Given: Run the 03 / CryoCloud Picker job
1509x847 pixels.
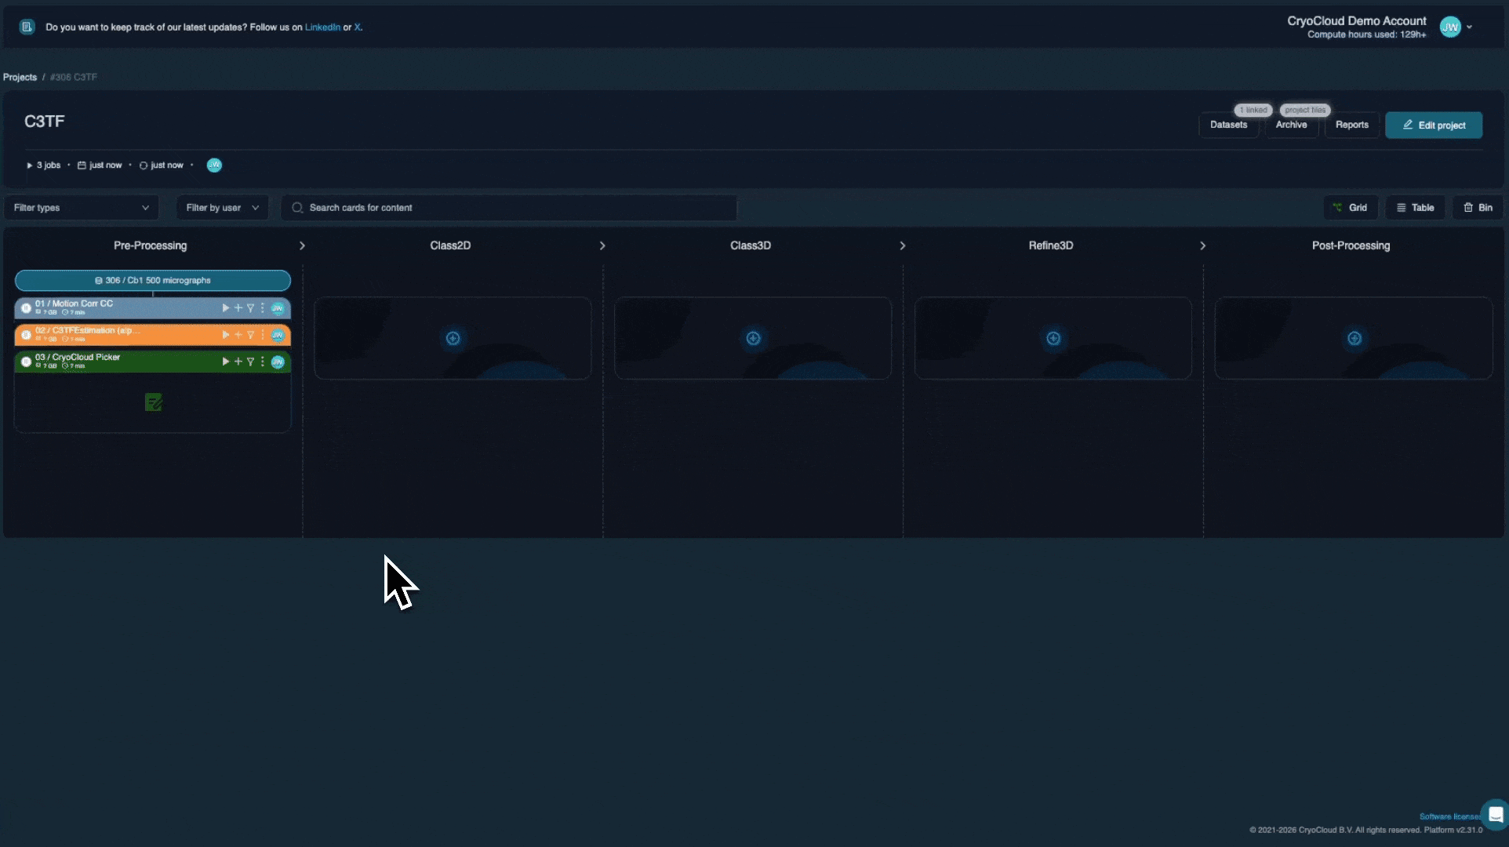Looking at the screenshot, I should click(225, 362).
